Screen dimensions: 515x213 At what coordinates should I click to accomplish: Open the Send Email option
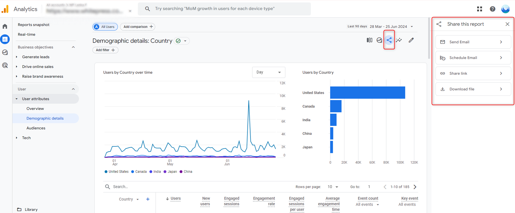coord(473,42)
